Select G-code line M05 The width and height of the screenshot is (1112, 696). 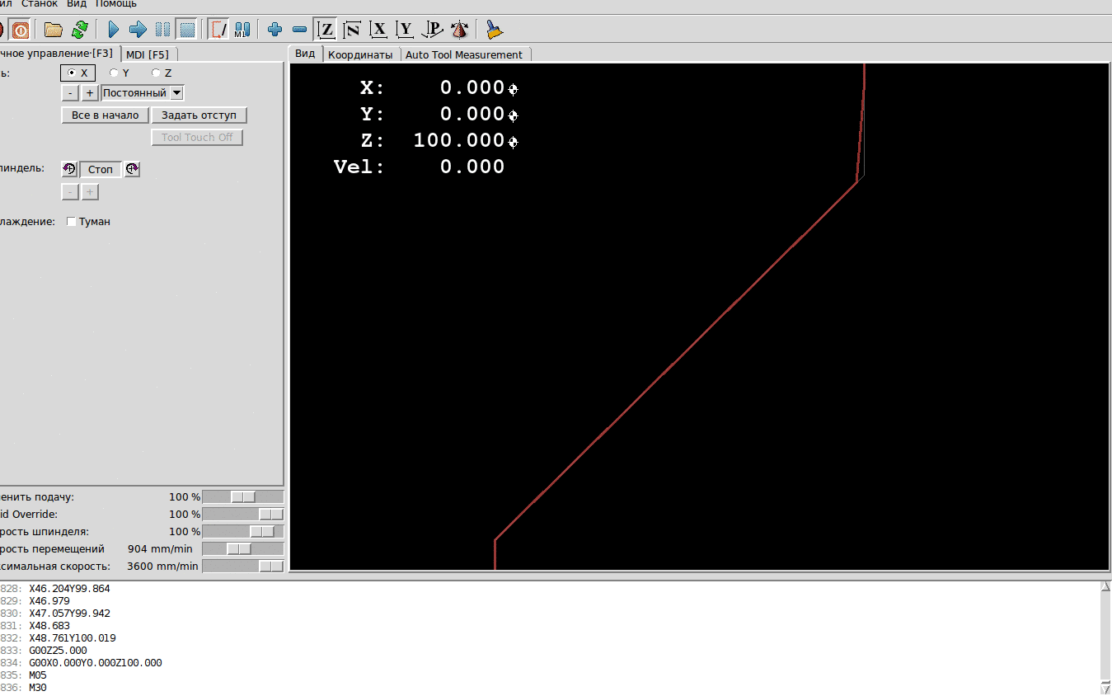coord(38,675)
